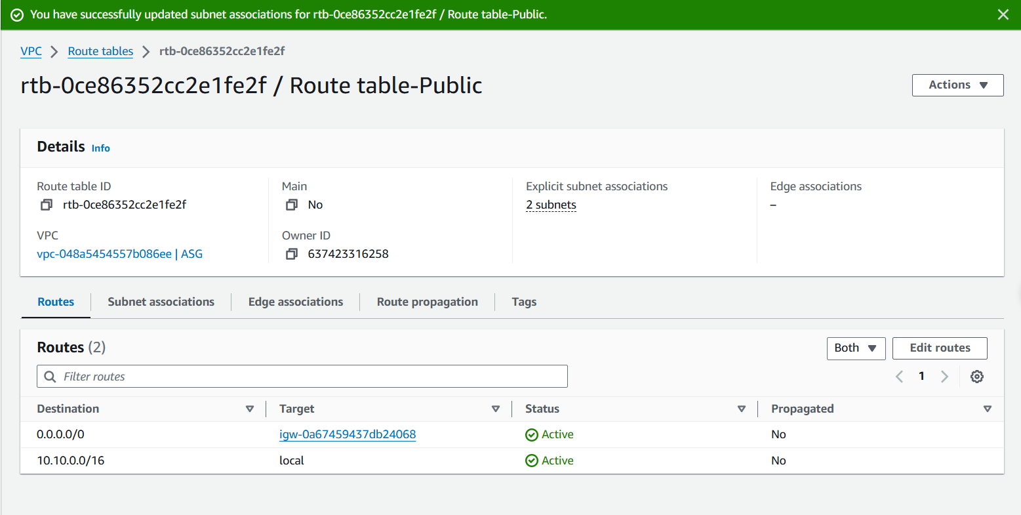Open the Actions dropdown
The width and height of the screenshot is (1021, 515).
point(957,85)
